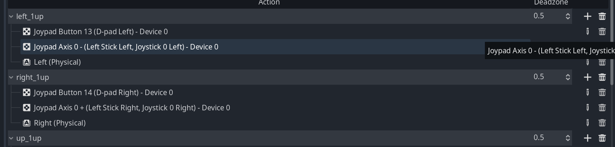Screen dimensions: 615x147
Task: Collapse the up_1up action tree
Action: (11, 138)
